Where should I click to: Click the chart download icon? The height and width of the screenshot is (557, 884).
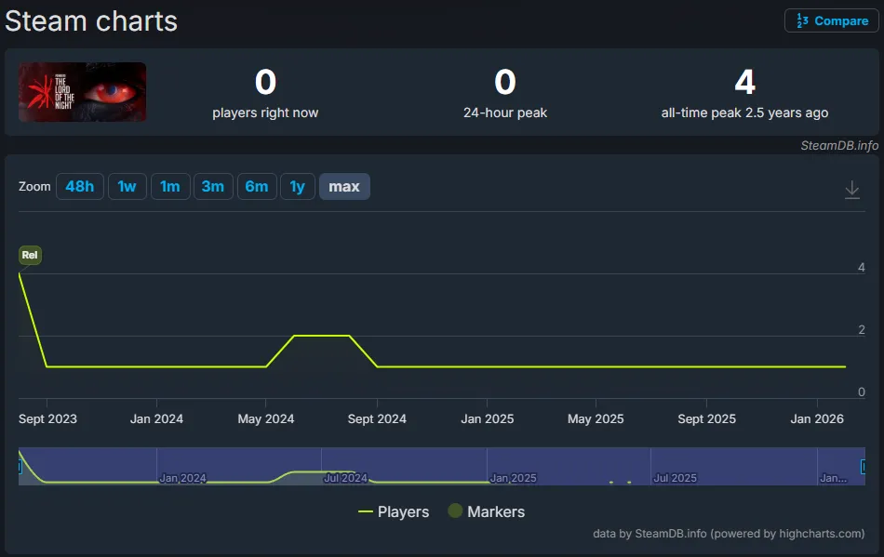pos(851,190)
